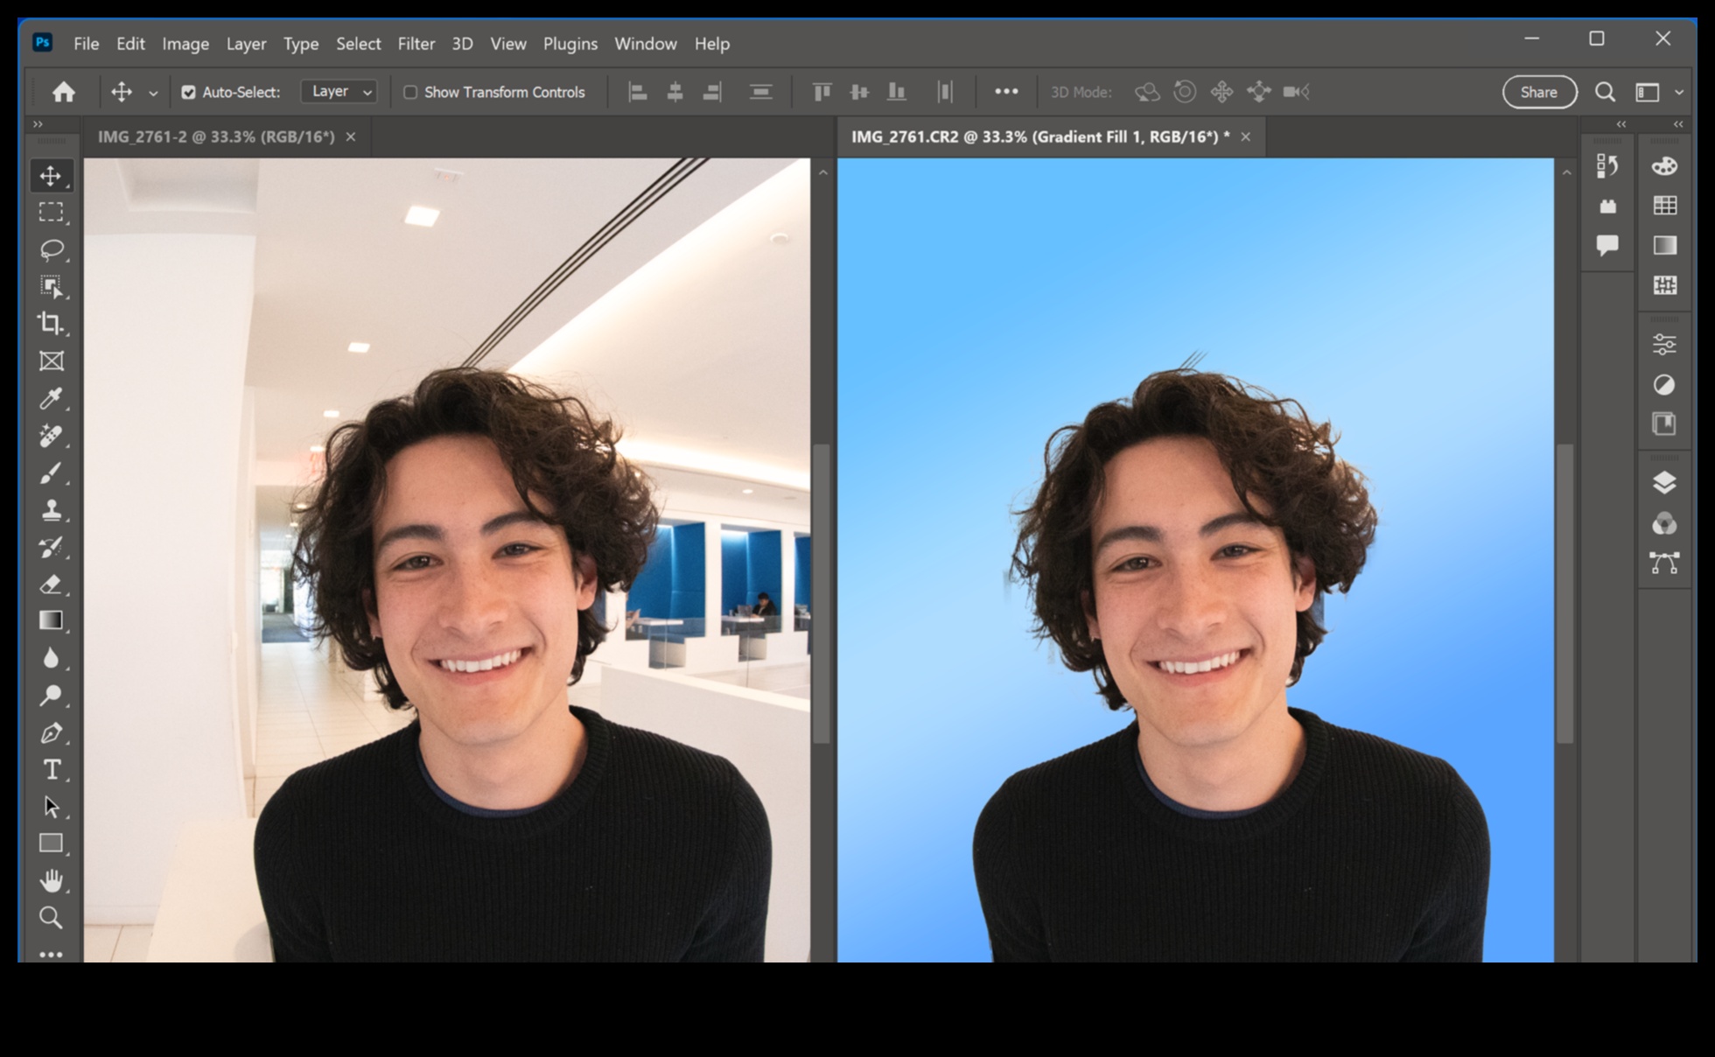The height and width of the screenshot is (1057, 1715).
Task: Select the Hand tool
Action: coord(52,880)
